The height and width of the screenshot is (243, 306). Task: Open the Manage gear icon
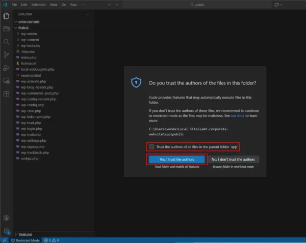point(6,231)
